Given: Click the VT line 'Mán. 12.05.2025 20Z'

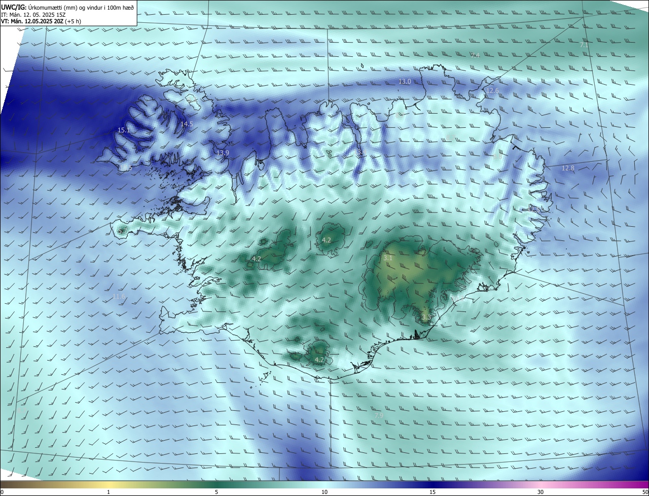Looking at the screenshot, I should 37,21.
